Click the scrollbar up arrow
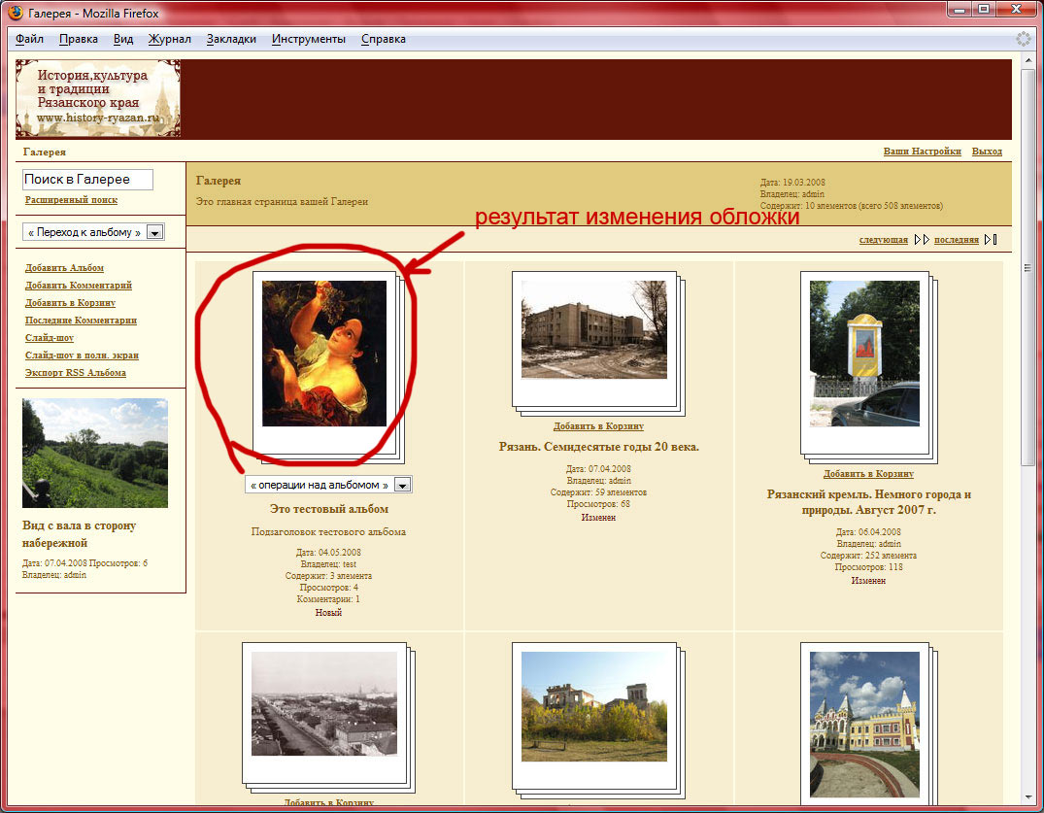This screenshot has height=813, width=1044. pyautogui.click(x=1027, y=62)
